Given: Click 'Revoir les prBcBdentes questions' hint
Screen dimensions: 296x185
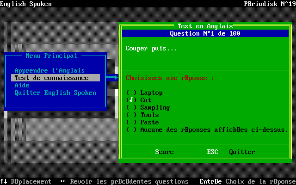Looking at the screenshot, I should pos(129,181).
